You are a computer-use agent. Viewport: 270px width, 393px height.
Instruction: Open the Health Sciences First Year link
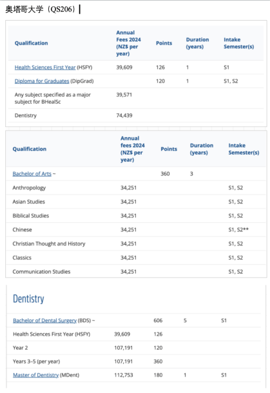click(45, 68)
